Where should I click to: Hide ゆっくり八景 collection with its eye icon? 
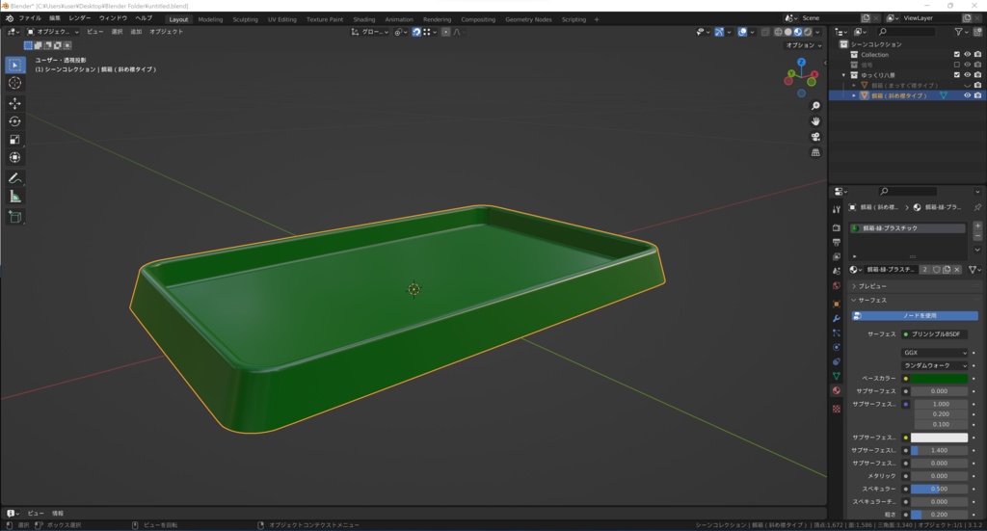coord(967,75)
